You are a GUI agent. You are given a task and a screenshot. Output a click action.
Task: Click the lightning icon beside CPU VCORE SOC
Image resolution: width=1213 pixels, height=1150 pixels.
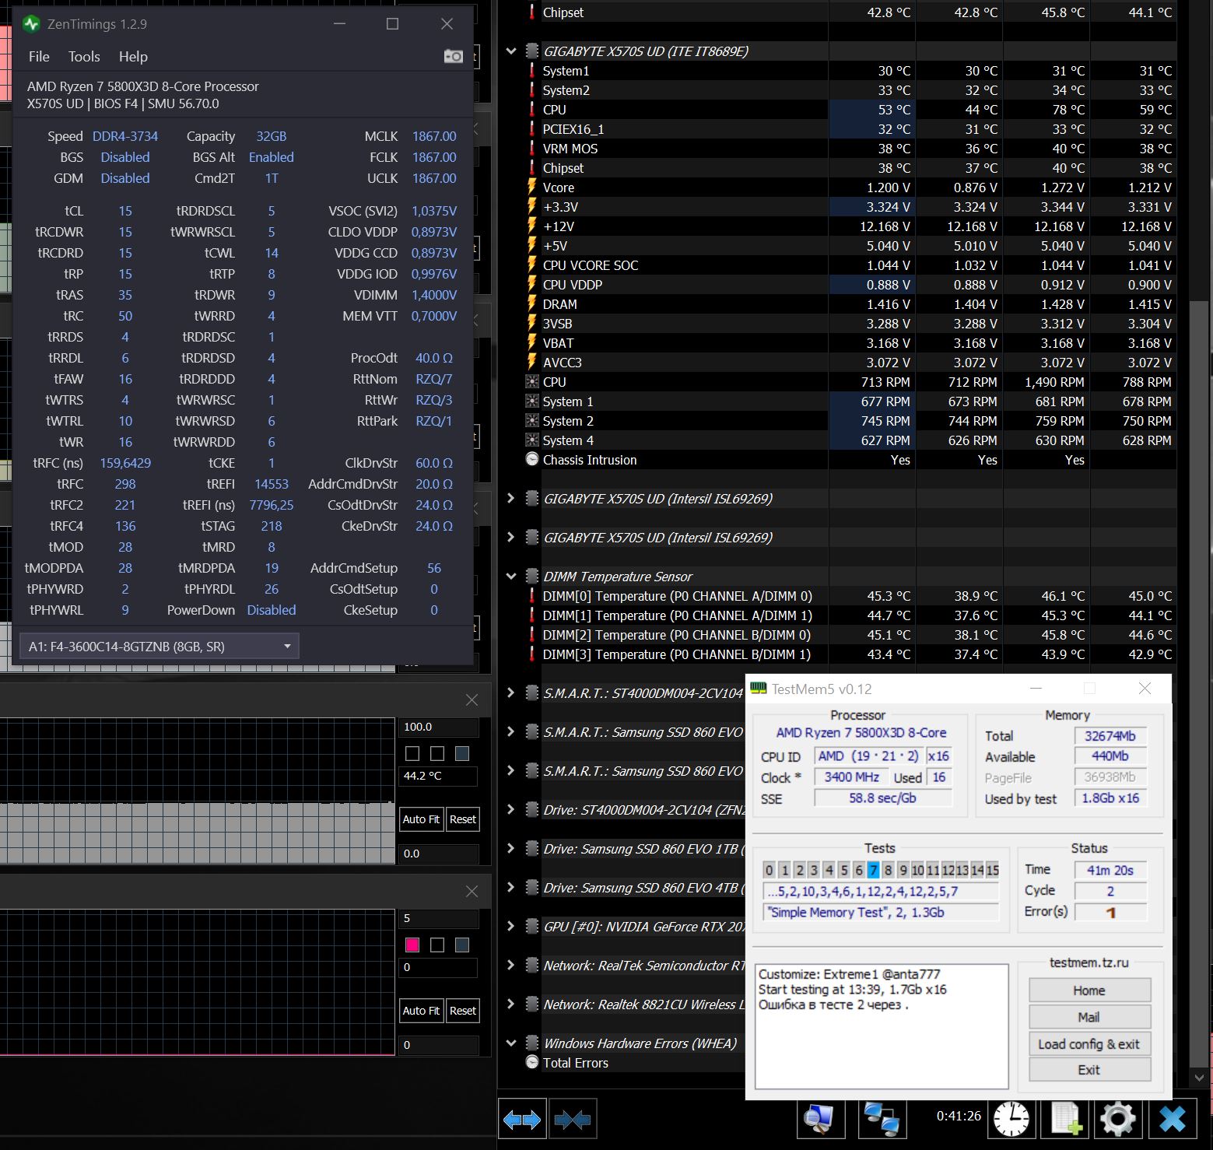click(x=532, y=265)
